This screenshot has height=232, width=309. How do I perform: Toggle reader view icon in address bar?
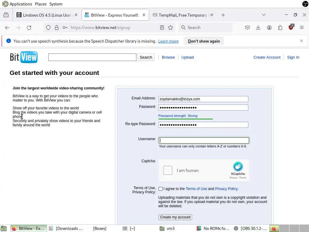coord(162,27)
